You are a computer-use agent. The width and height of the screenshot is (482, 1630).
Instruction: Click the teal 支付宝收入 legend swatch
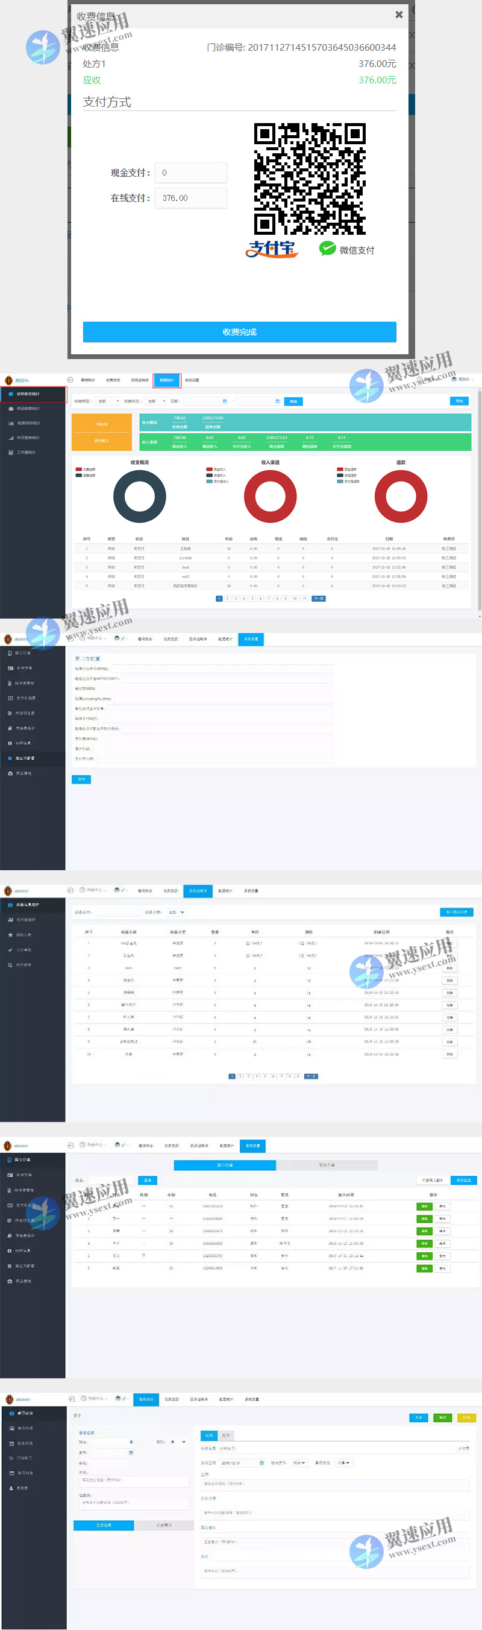pos(209,482)
